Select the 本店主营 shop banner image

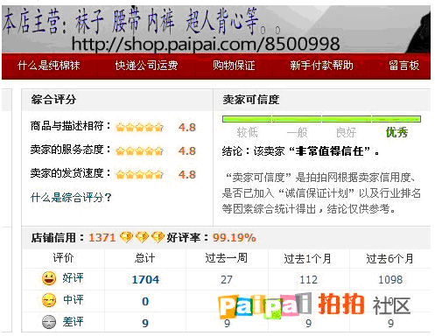[x=216, y=29]
